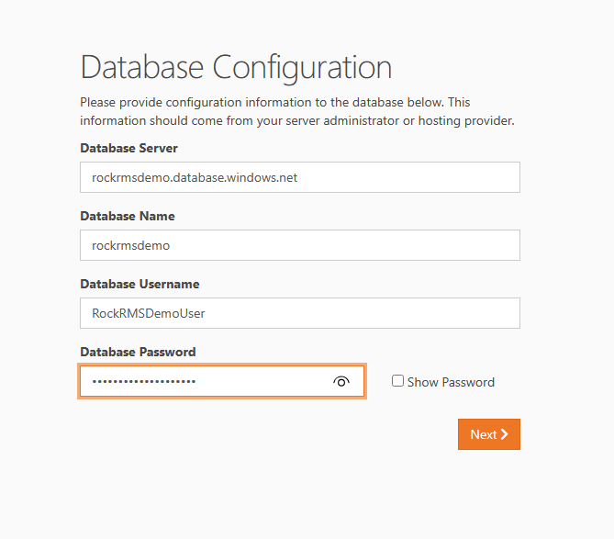Click the masked password dots
The image size is (614, 539).
(144, 382)
